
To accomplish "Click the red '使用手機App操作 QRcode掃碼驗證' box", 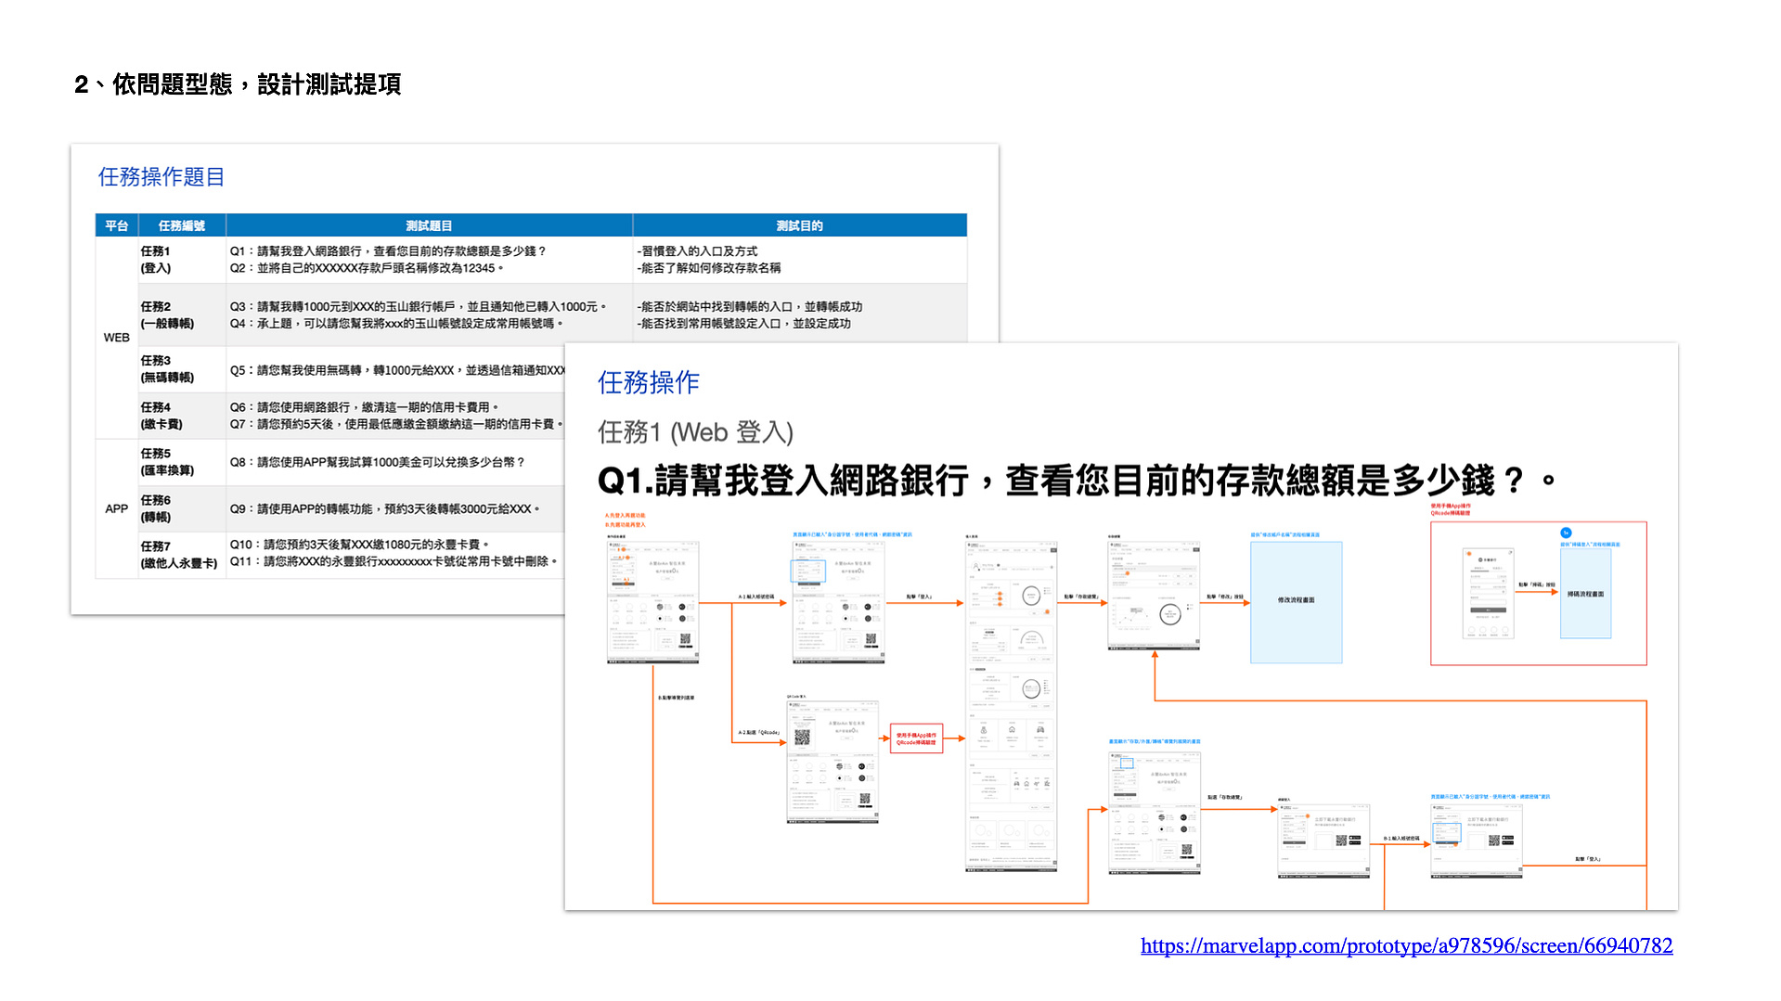I will point(916,738).
